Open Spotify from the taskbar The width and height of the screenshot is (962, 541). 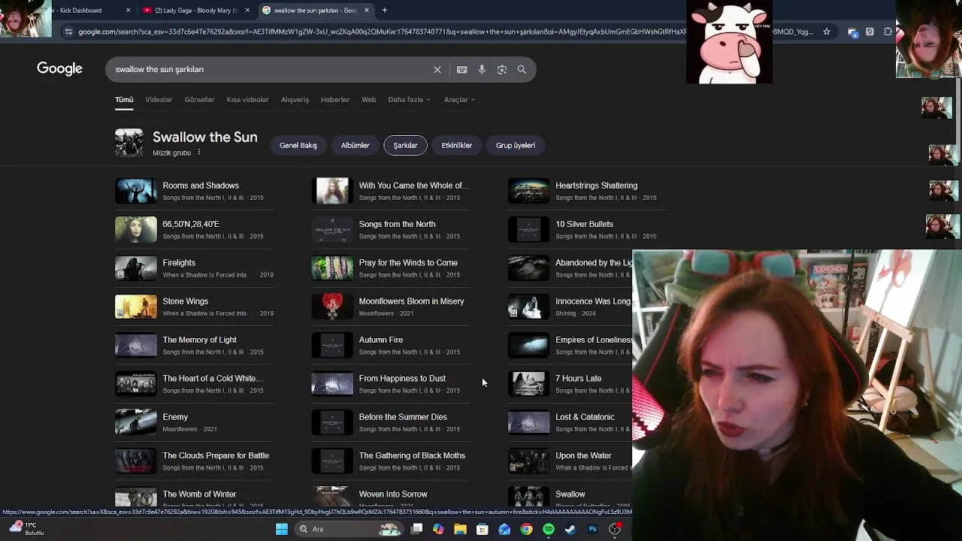click(x=549, y=529)
